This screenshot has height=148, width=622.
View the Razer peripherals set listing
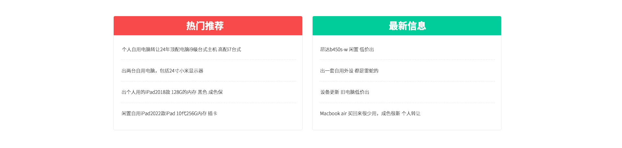click(349, 71)
